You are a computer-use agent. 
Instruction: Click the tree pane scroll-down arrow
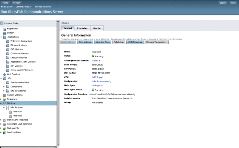click(x=58, y=145)
